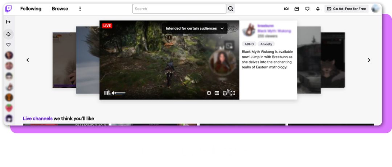
Task: Click the search magnifier button
Action: point(230,9)
